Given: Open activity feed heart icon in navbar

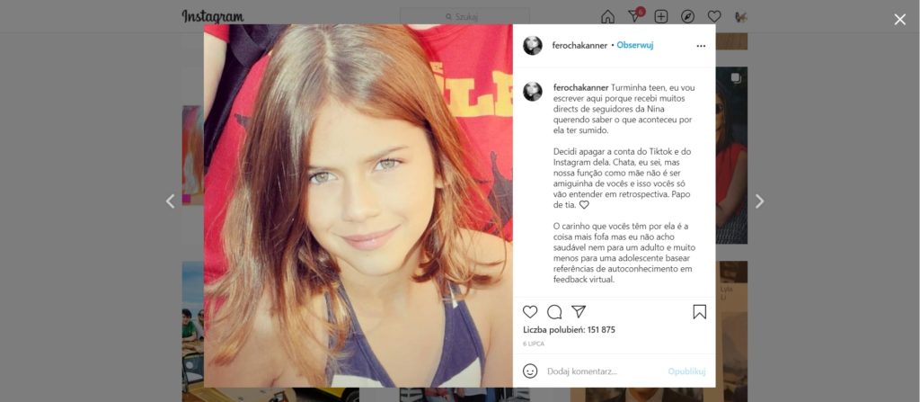Looking at the screenshot, I should (x=714, y=16).
